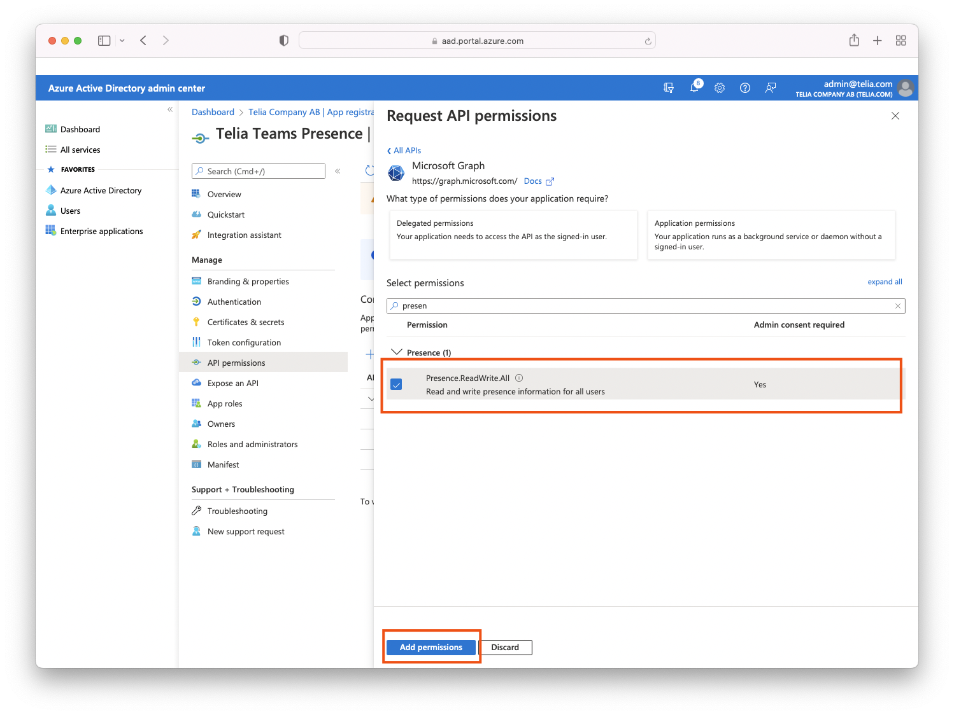Image resolution: width=954 pixels, height=715 pixels.
Task: Open App roles
Action: pyautogui.click(x=225, y=403)
